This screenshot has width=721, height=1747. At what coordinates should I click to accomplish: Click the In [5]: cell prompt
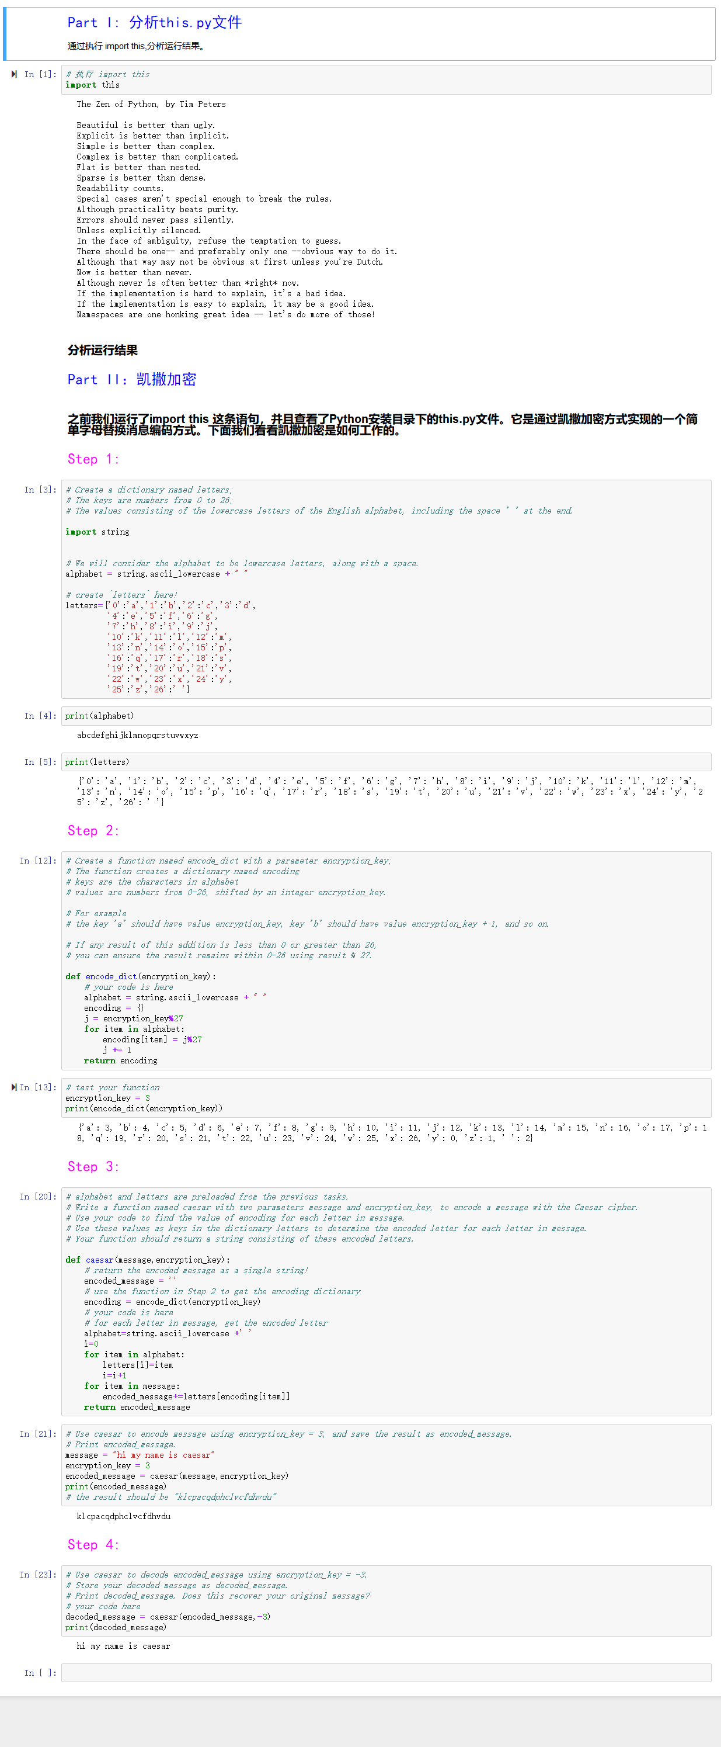point(41,761)
